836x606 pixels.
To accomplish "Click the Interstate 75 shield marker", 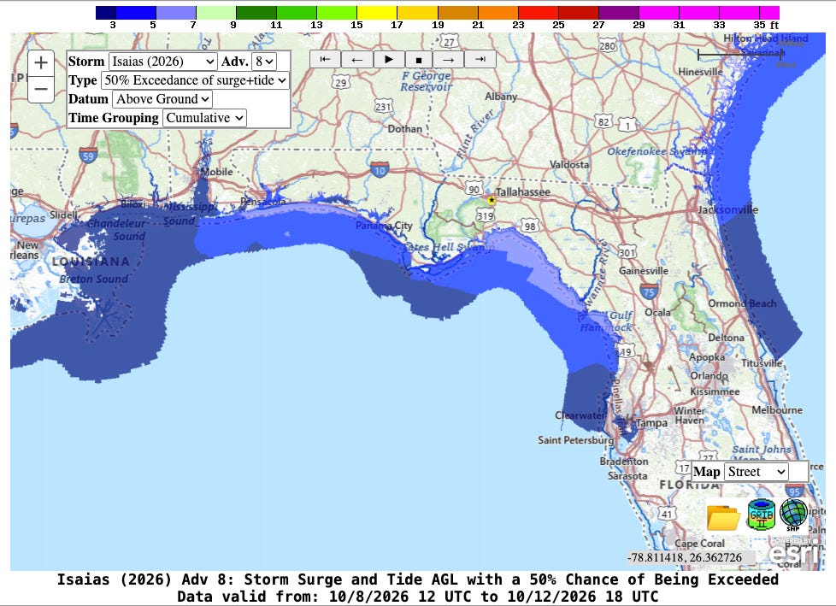I will (649, 291).
